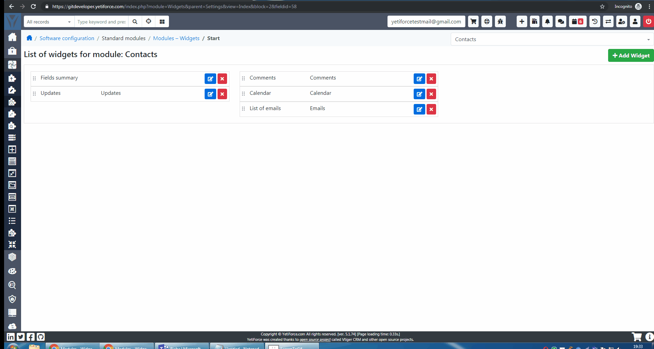Open the shield security icon in sidebar

tap(12, 299)
